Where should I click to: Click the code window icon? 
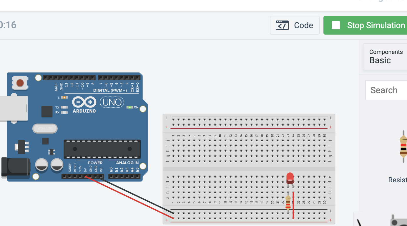point(282,25)
